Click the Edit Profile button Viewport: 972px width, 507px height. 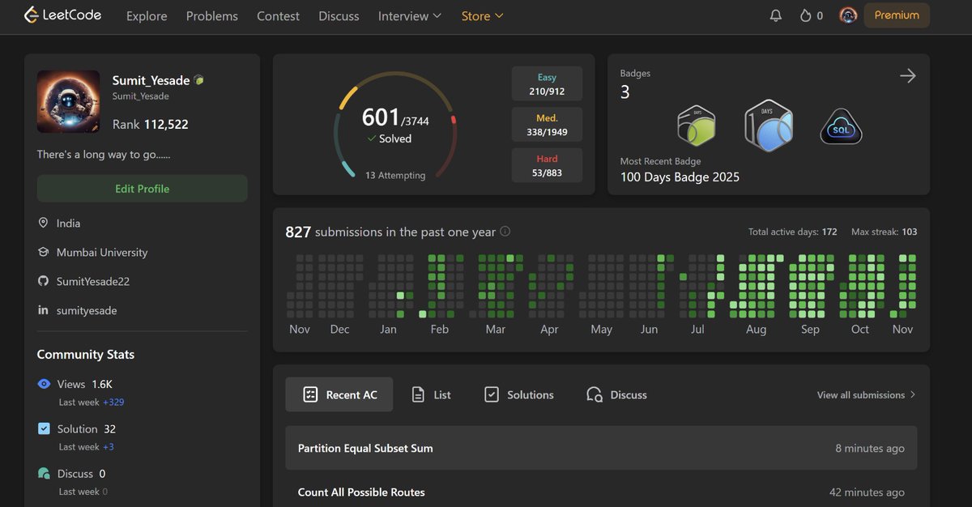point(143,189)
